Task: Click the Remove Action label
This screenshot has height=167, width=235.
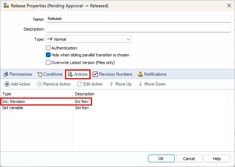Action: tap(57, 84)
